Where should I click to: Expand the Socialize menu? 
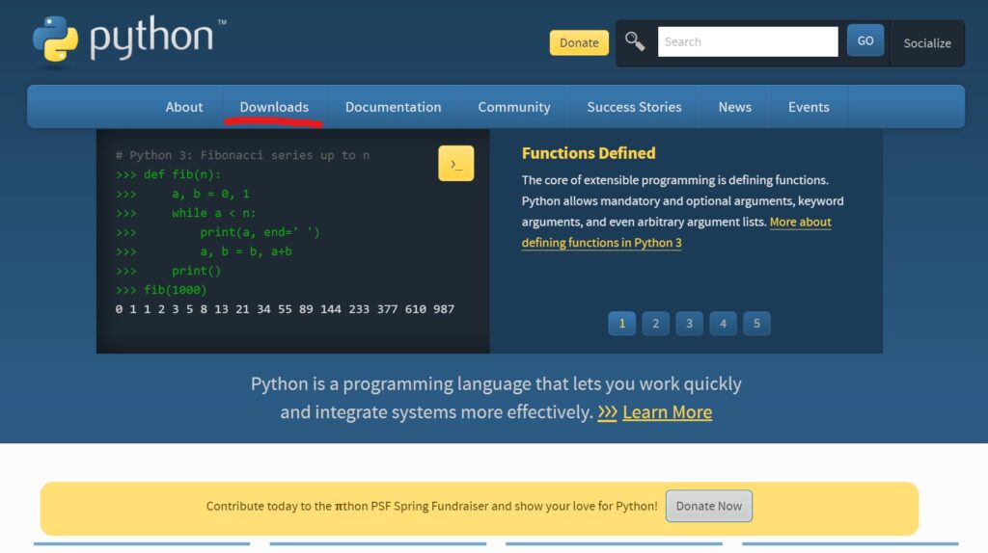click(x=927, y=43)
